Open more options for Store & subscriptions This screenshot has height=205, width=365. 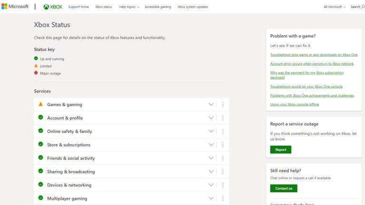[x=223, y=145]
